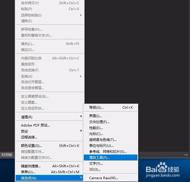Open 透明度与色域(T)... preferences

[x=111, y=140]
